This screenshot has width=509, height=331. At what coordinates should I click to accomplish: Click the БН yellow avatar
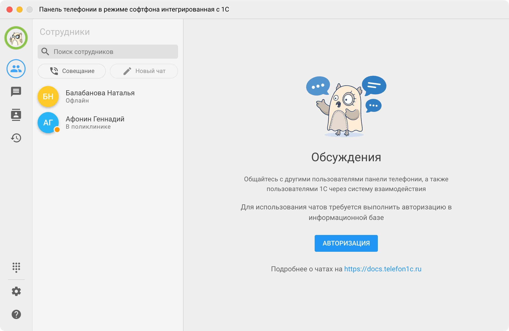[x=48, y=97]
